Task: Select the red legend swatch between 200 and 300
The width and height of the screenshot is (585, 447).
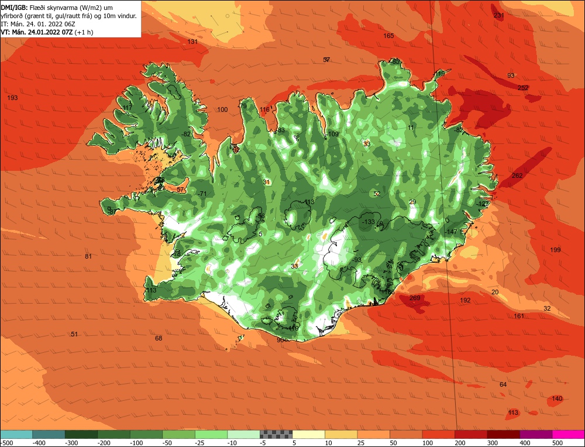Action: (471, 434)
